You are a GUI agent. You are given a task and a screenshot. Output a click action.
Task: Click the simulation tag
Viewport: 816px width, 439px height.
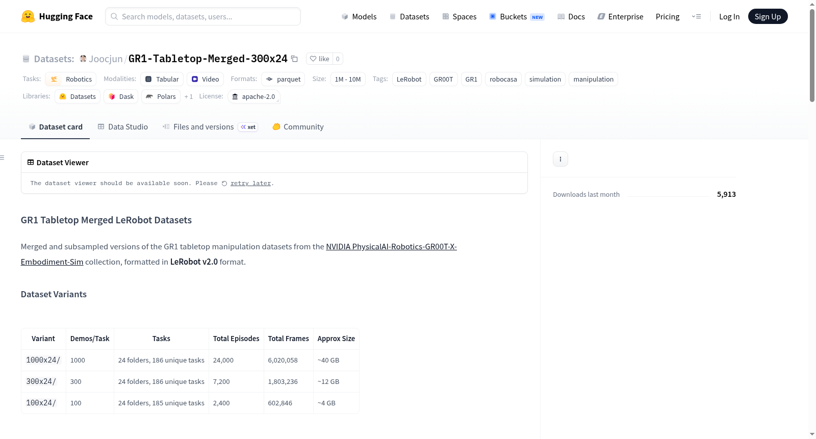(545, 79)
